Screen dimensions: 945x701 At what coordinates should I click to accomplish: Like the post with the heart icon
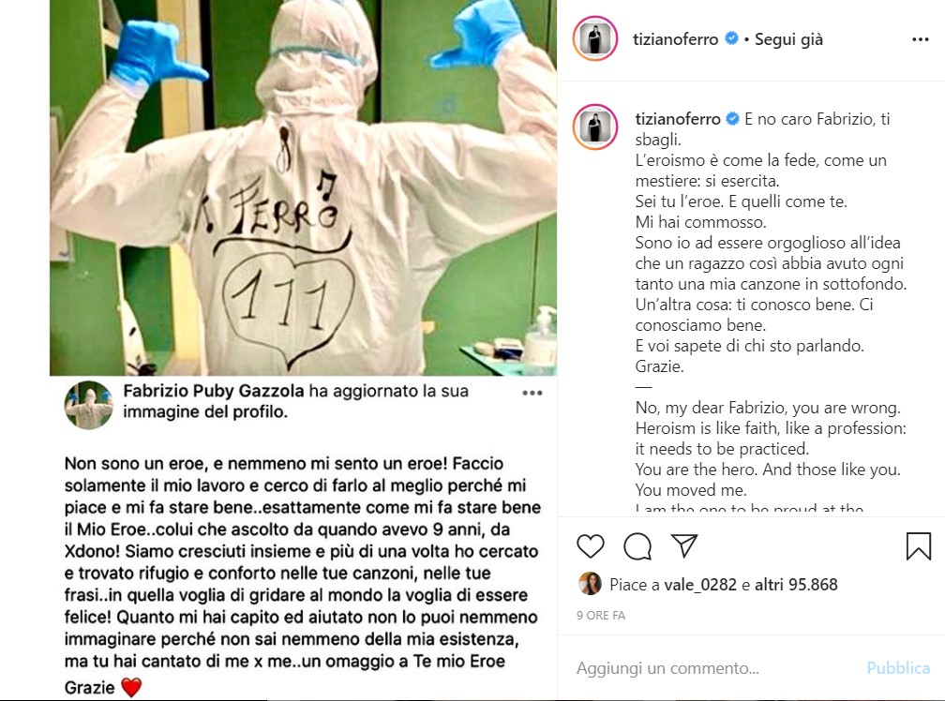click(590, 546)
